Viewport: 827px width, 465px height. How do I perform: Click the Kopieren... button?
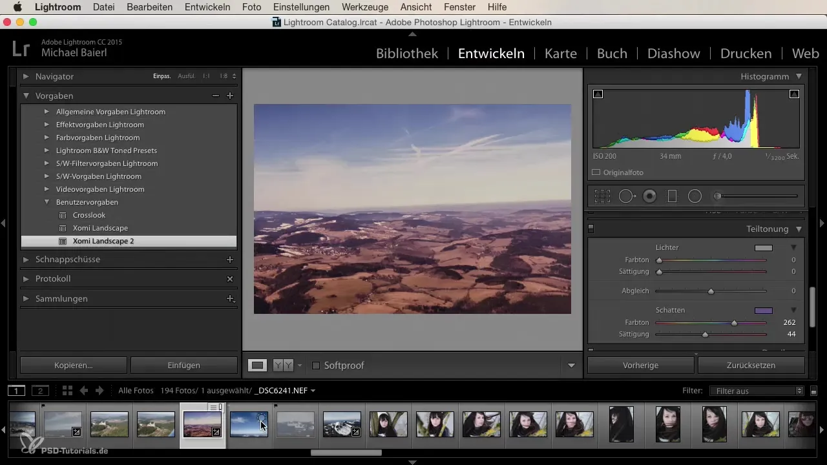click(x=74, y=366)
